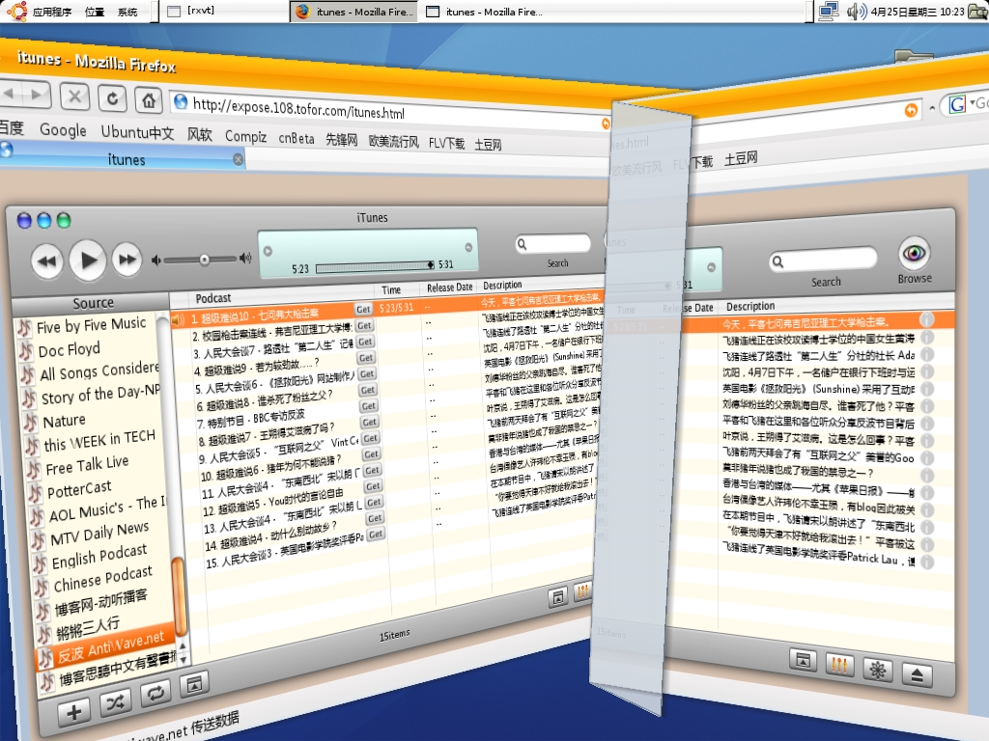Click Release Date column header
The width and height of the screenshot is (989, 741).
[450, 288]
